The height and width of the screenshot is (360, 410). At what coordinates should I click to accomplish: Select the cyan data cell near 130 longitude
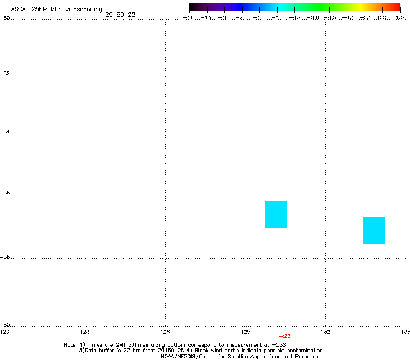[x=276, y=214]
